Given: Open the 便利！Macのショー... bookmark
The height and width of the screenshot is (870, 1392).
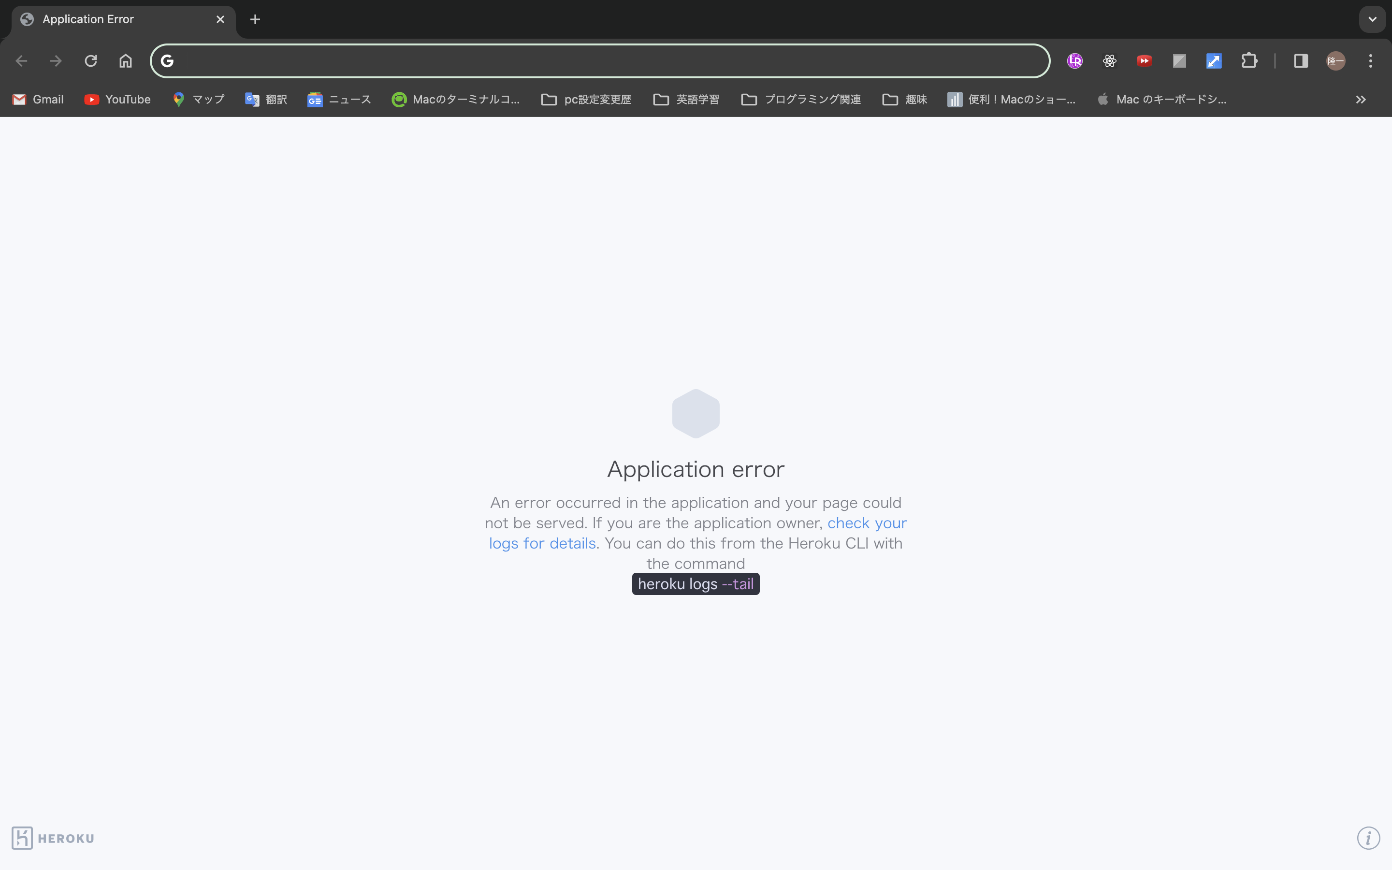Looking at the screenshot, I should click(x=1011, y=100).
